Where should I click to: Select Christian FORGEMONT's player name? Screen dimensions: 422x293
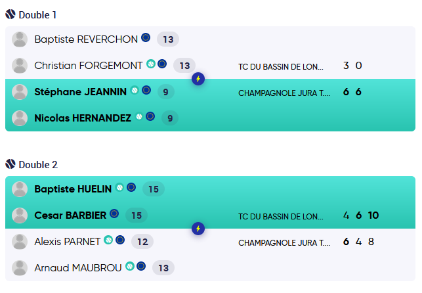pyautogui.click(x=88, y=66)
